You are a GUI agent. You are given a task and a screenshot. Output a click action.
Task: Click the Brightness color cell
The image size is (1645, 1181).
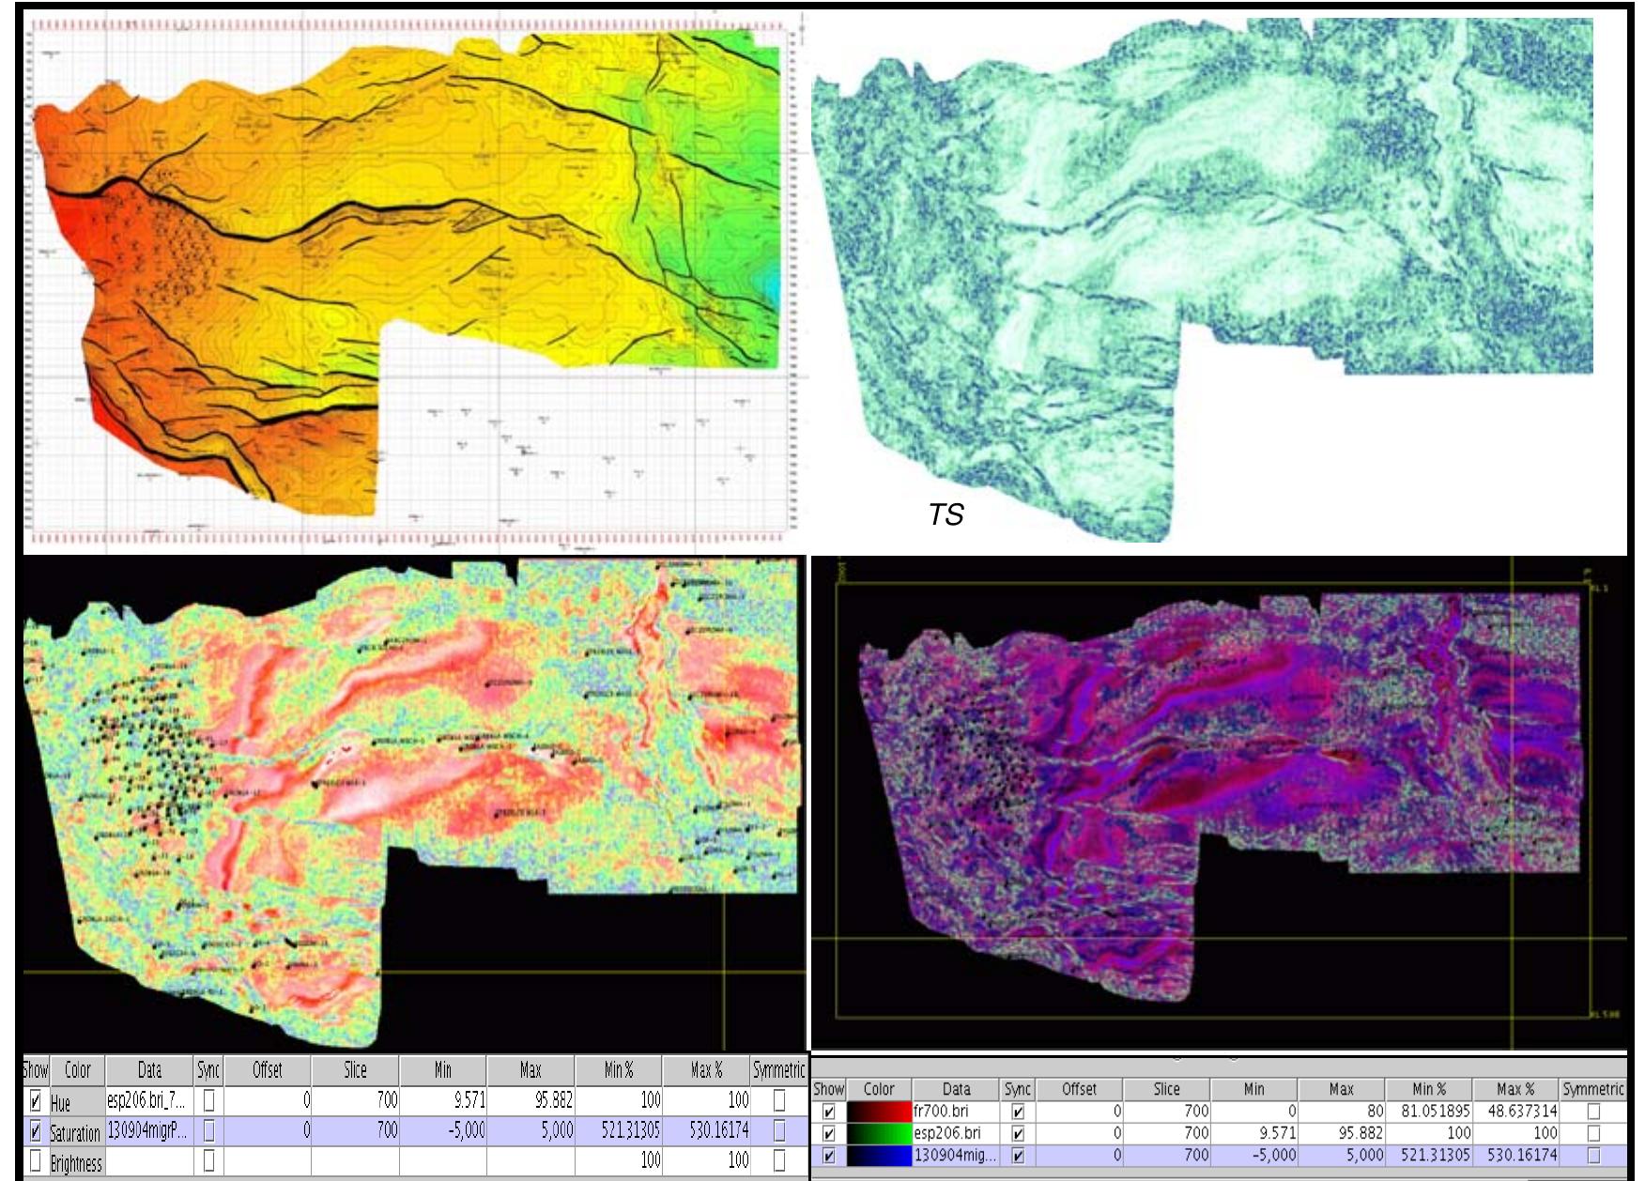[77, 1162]
